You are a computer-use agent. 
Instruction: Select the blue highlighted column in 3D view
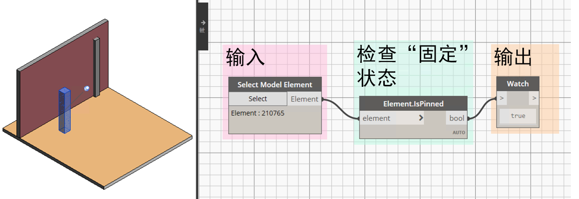pos(64,110)
